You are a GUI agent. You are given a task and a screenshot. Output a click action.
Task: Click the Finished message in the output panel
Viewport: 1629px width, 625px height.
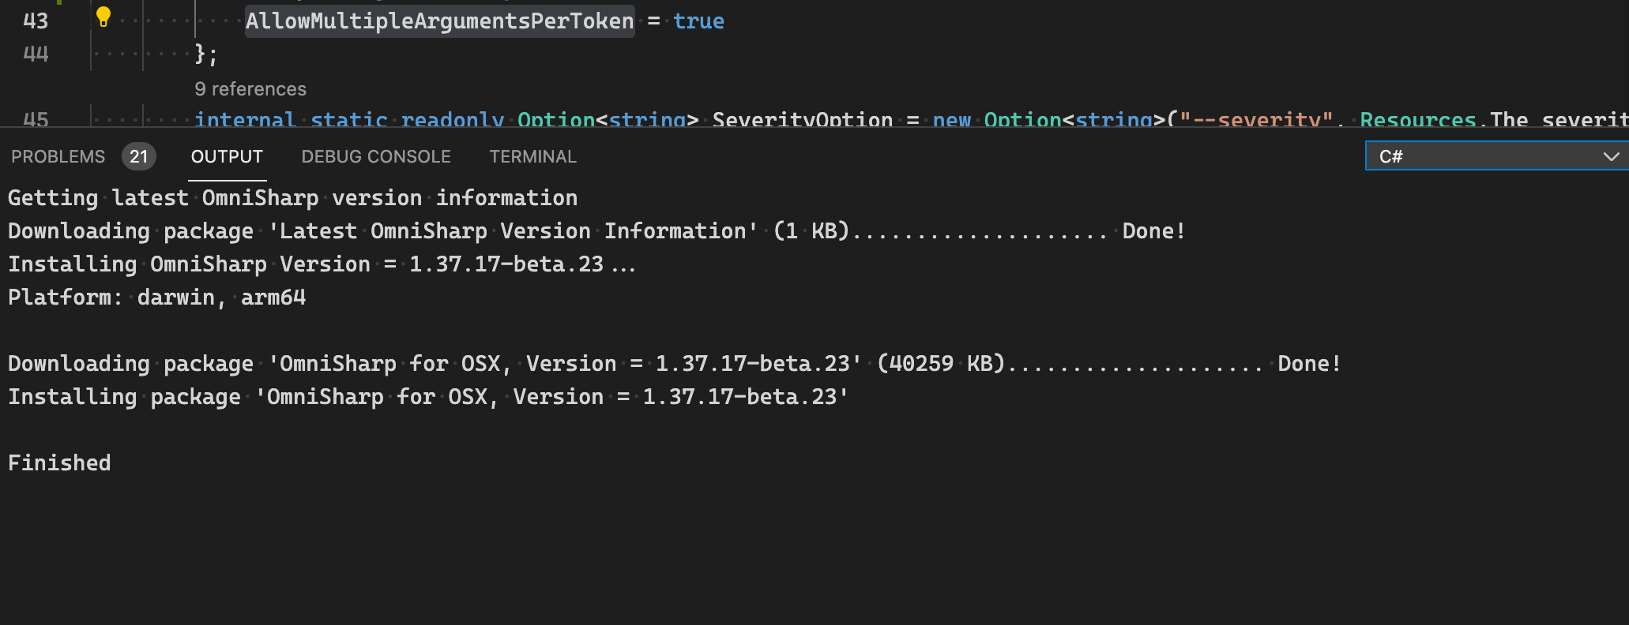59,462
